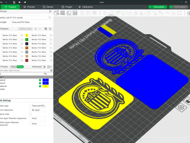Select the Lay on face tool

coord(123,13)
